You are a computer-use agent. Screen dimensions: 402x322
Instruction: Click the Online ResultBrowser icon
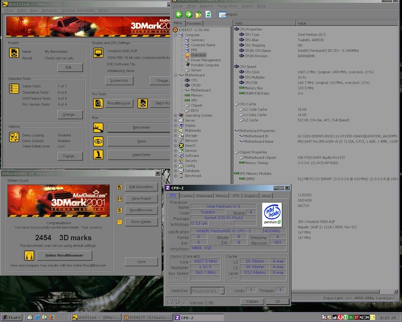click(29, 256)
